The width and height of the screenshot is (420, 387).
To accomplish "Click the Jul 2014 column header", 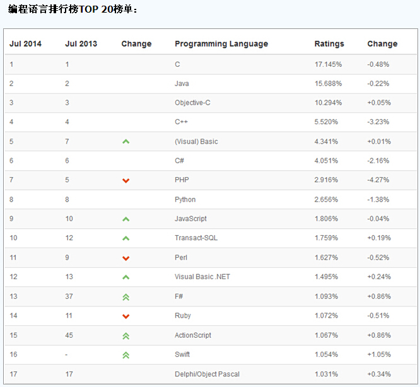I will click(25, 43).
